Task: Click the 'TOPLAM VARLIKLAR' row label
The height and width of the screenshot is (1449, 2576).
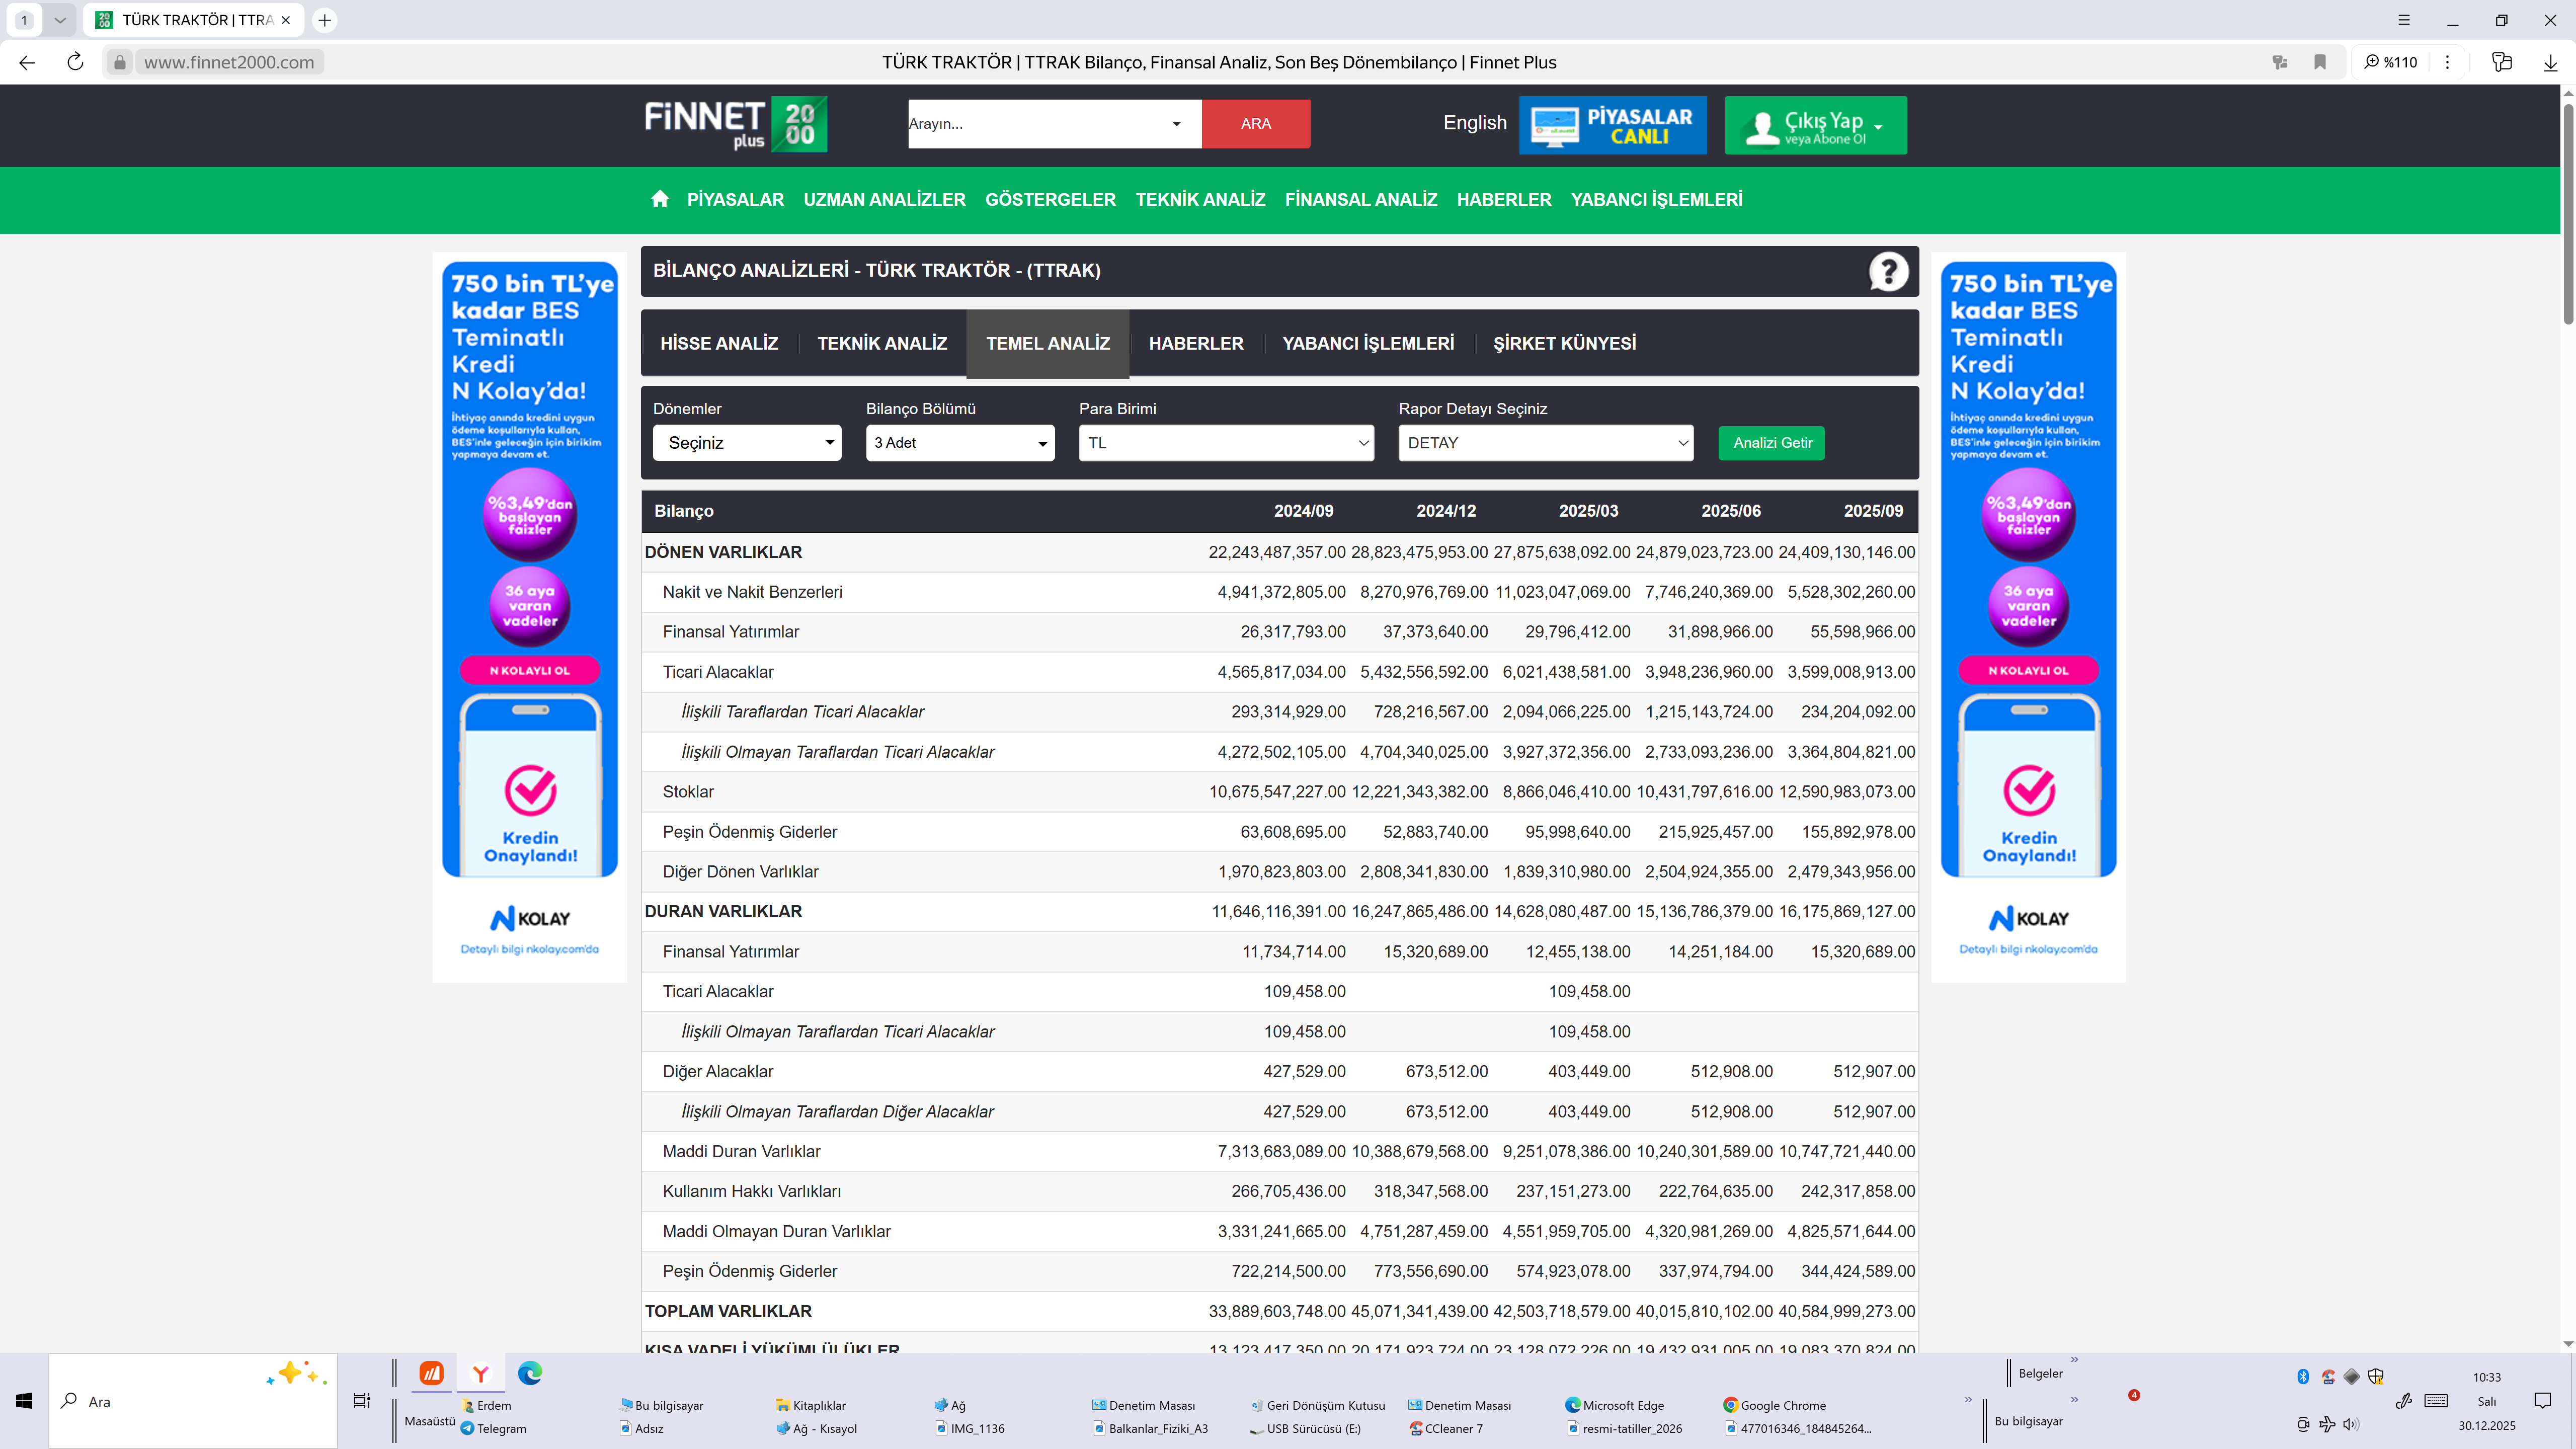Action: (x=728, y=1311)
